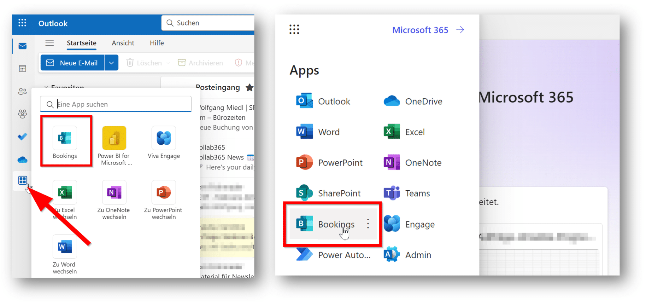
Task: Click the Archivieren toolbar button
Action: pos(200,63)
